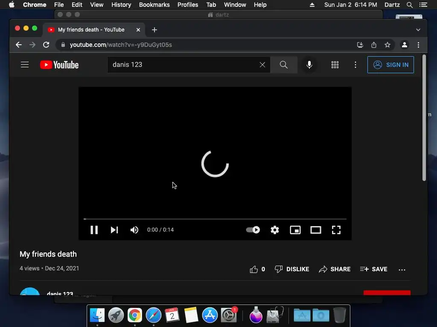Image resolution: width=437 pixels, height=327 pixels.
Task: Like the video with thumbs up
Action: [254, 269]
